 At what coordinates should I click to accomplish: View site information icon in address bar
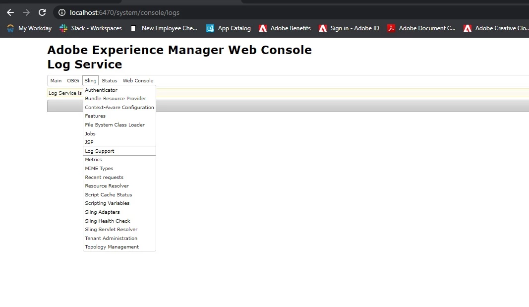click(x=62, y=12)
